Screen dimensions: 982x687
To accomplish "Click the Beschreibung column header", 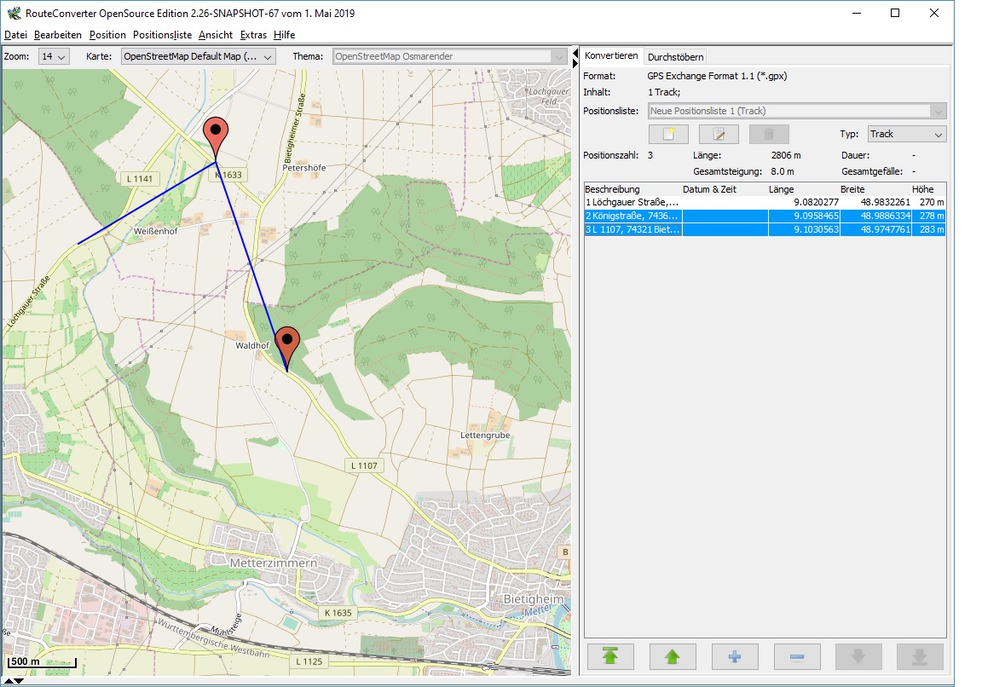I will point(612,189).
